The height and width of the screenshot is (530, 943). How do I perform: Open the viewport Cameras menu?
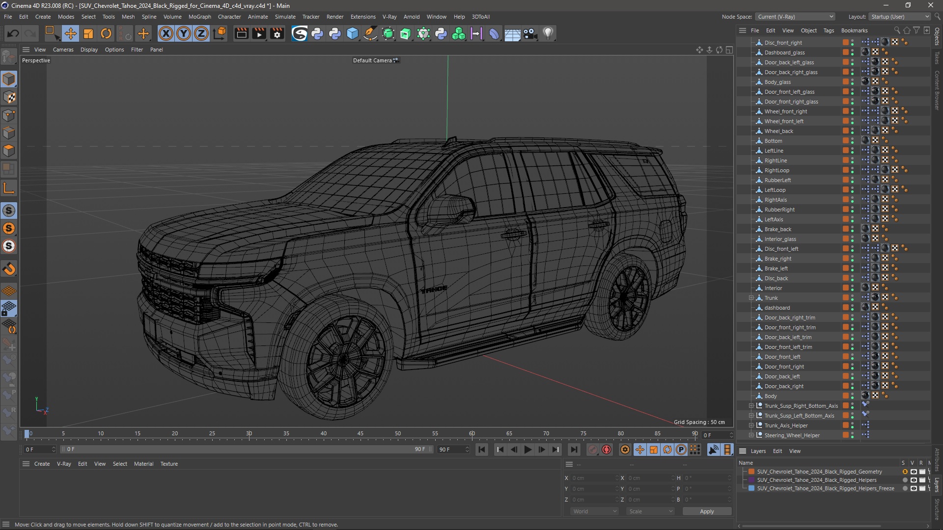point(63,50)
